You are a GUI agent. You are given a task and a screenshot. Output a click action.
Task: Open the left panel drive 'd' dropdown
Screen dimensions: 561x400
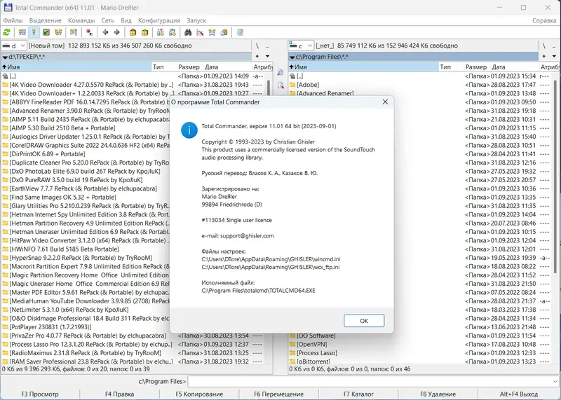pos(13,46)
